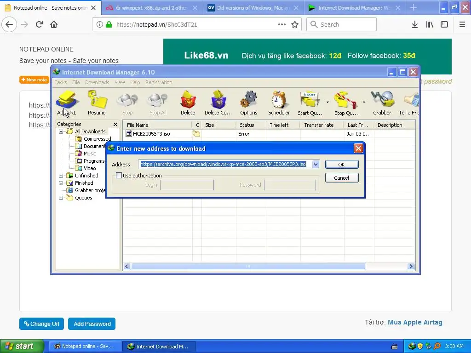This screenshot has width=471, height=353.
Task: Select Music category in tree
Action: (90, 154)
